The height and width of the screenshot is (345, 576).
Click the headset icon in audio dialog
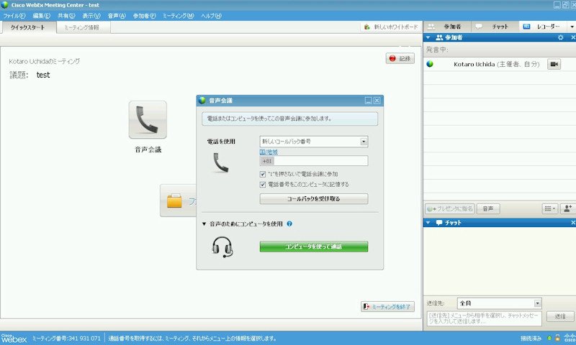[222, 247]
